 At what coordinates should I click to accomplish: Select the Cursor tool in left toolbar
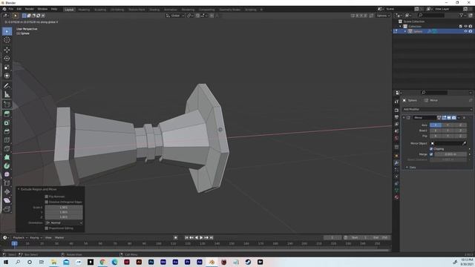[7, 40]
